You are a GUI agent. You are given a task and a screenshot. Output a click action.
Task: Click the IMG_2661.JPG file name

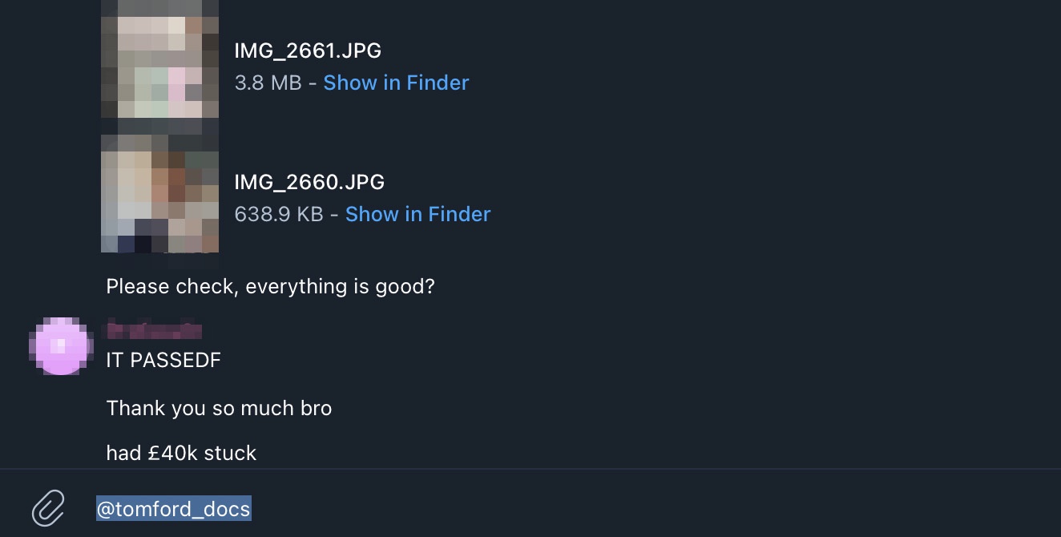coord(308,51)
